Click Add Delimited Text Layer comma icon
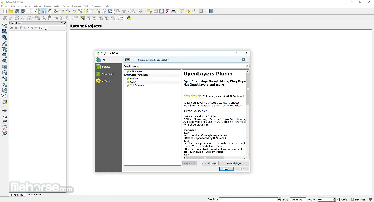 pos(4,84)
